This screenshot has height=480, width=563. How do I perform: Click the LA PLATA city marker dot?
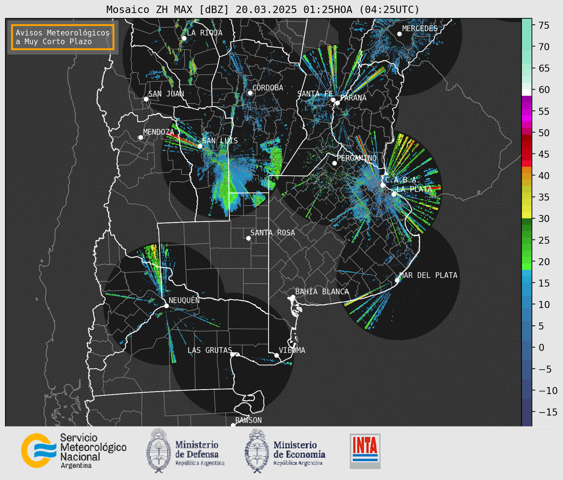(394, 194)
